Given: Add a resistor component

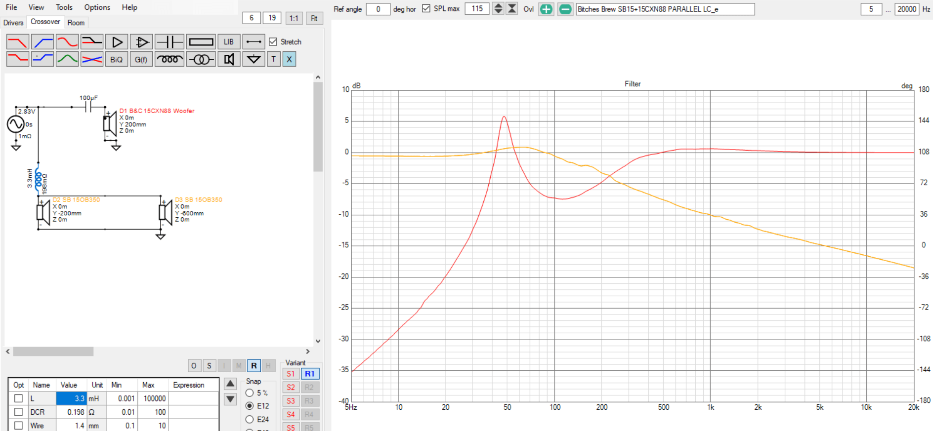Looking at the screenshot, I should pos(201,42).
